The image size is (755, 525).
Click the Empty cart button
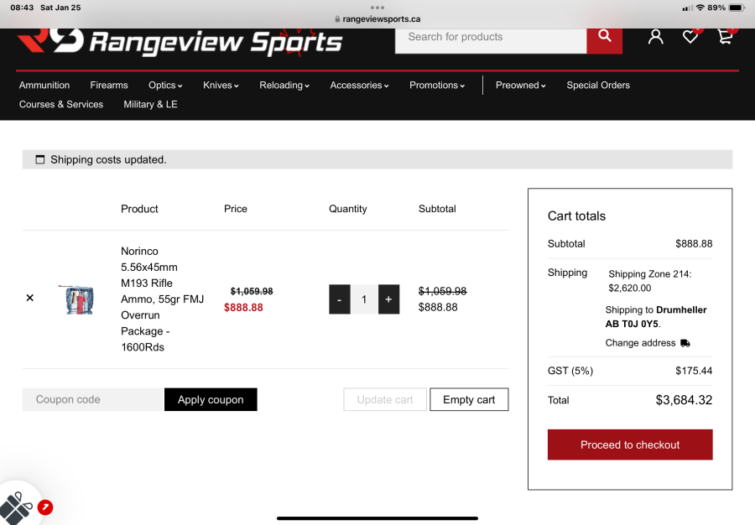(469, 399)
